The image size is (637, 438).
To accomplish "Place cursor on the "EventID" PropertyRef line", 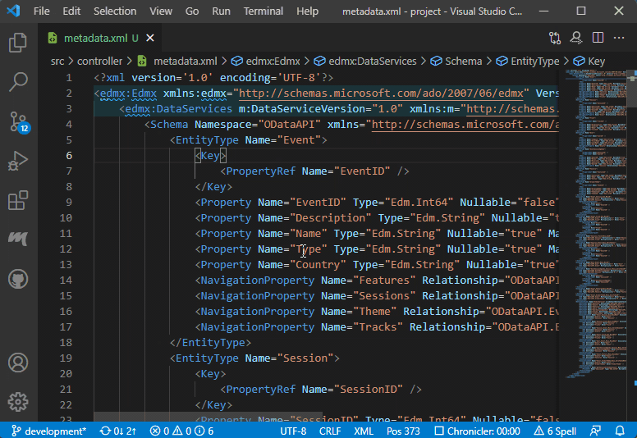I will tap(314, 171).
